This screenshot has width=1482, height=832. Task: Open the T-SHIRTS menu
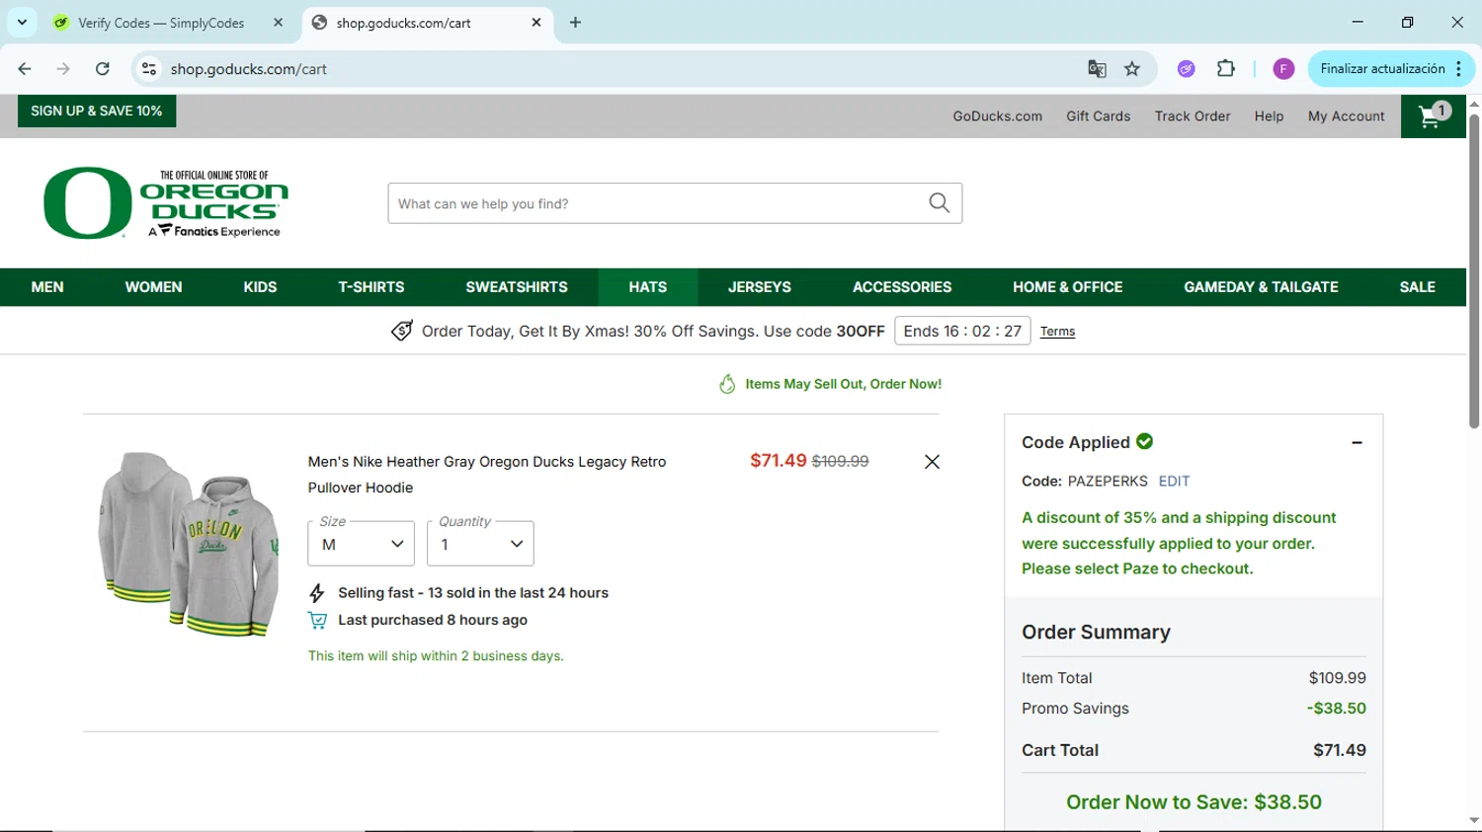[x=371, y=287]
